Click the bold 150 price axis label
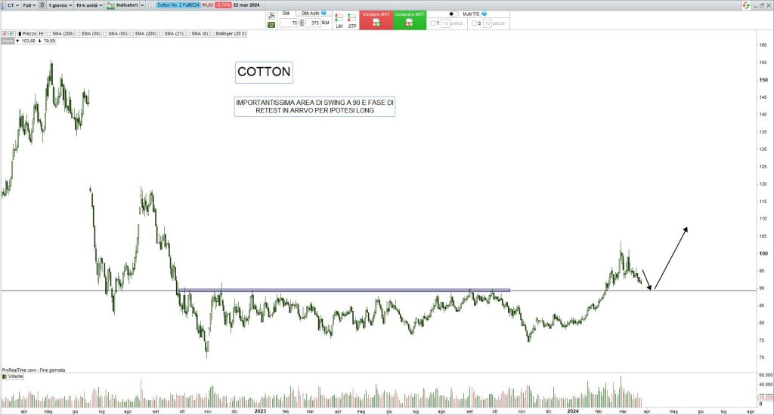The image size is (774, 415). (x=763, y=80)
